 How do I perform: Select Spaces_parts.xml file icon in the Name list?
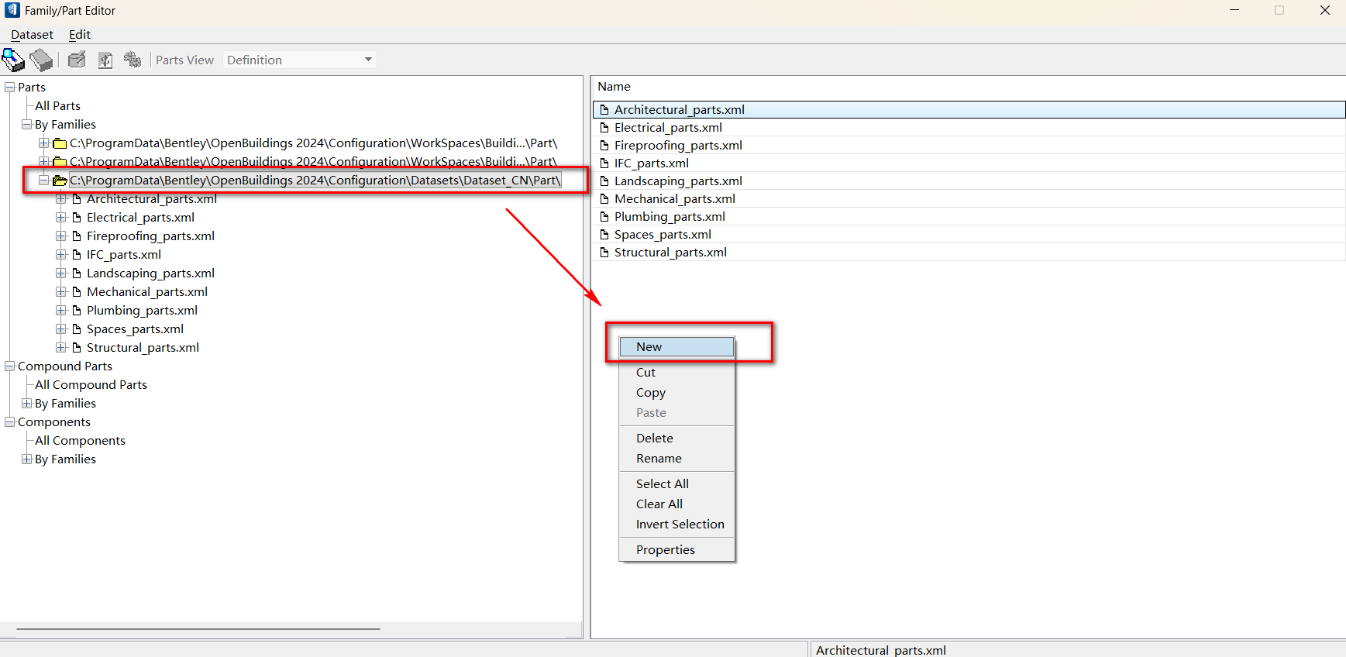[604, 235]
